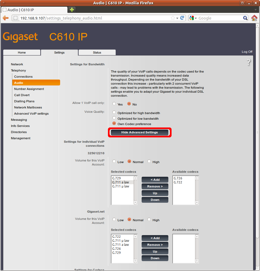Image resolution: width=260 pixels, height=271 pixels.
Task: Select Optimized for low bandwidth option
Action: coord(114,118)
